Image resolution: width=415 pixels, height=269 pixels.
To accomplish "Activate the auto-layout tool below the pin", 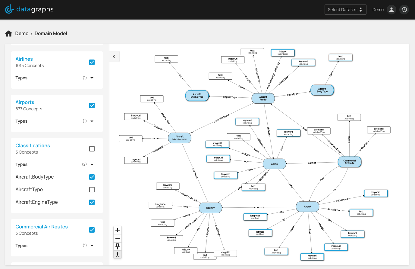I will click(x=118, y=254).
